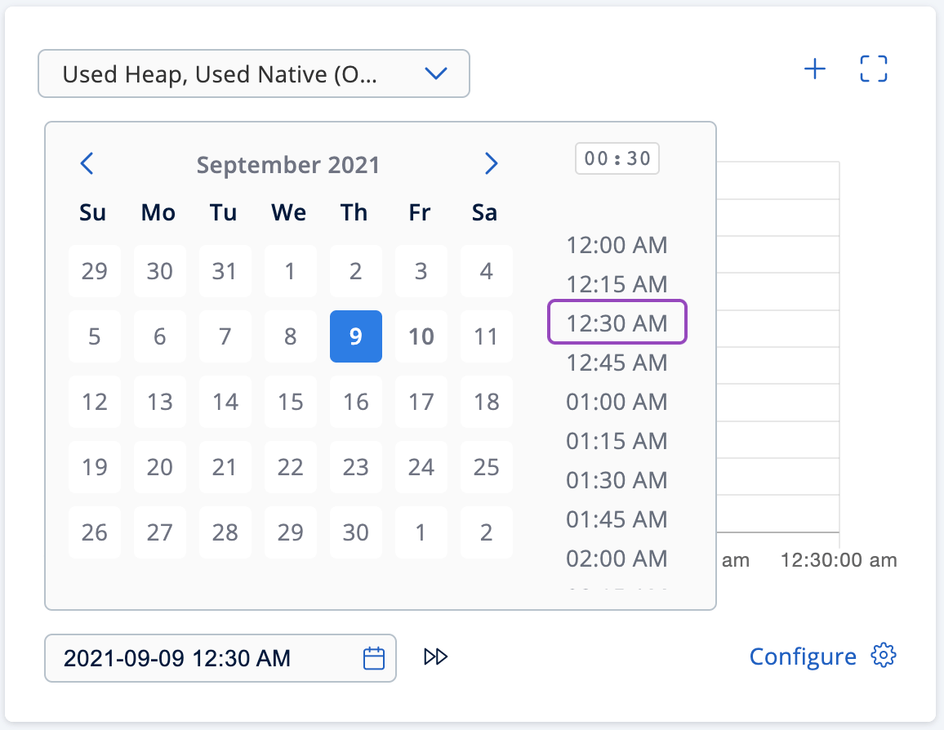Pick September 25 on the calendar
The height and width of the screenshot is (730, 944).
[x=486, y=467]
